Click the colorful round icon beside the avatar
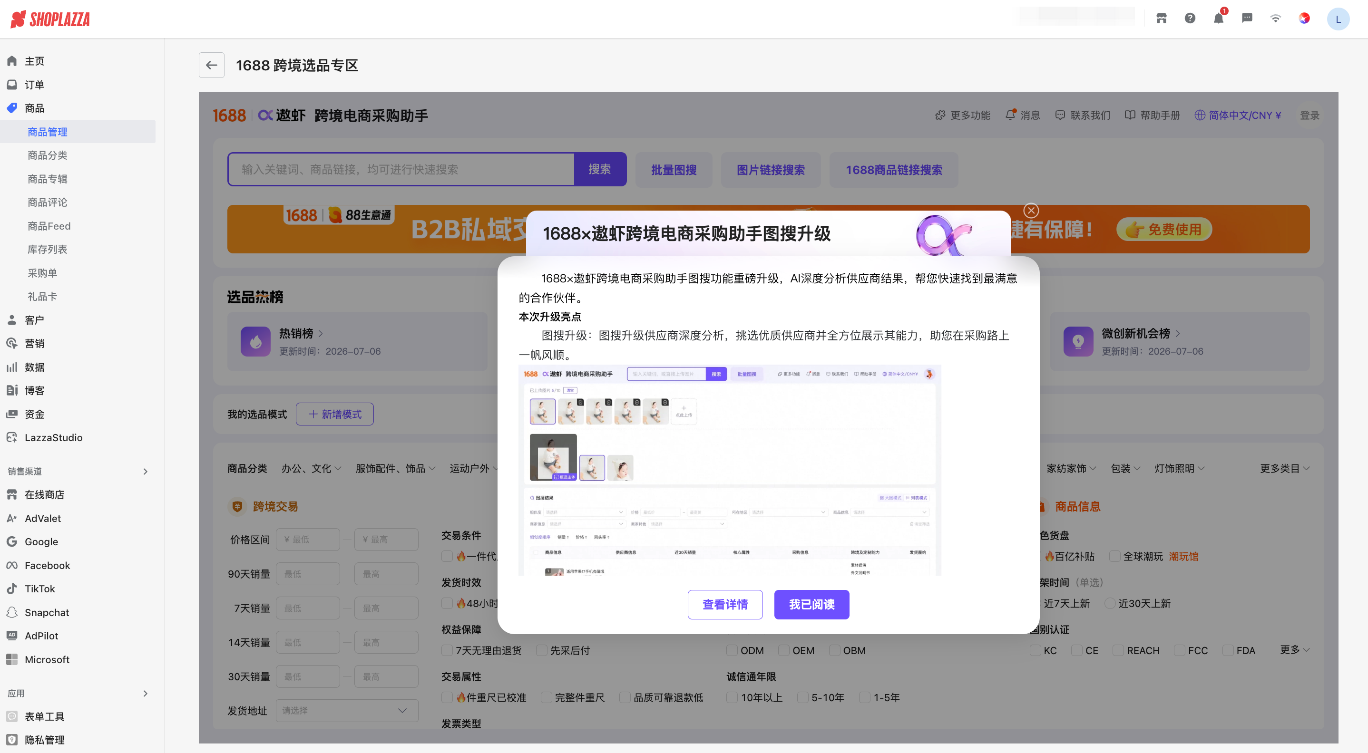The image size is (1368, 753). pos(1304,19)
